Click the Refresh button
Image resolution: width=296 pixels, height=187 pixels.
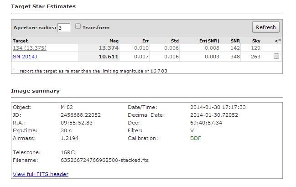(265, 27)
